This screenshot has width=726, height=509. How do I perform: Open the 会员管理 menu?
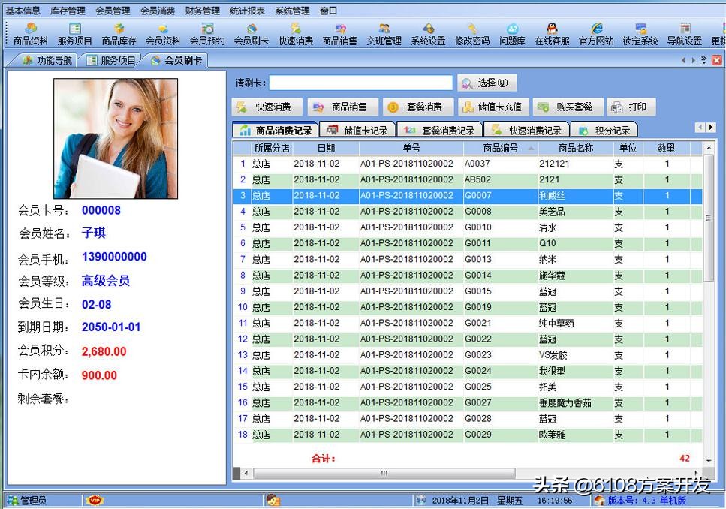[113, 11]
